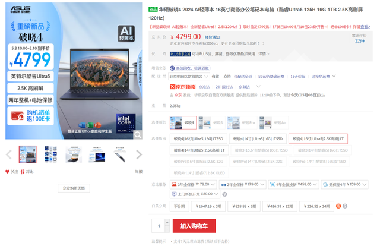
Task: Open the 3年全保修 ¥179.00 dropdown
Action: click(x=193, y=184)
